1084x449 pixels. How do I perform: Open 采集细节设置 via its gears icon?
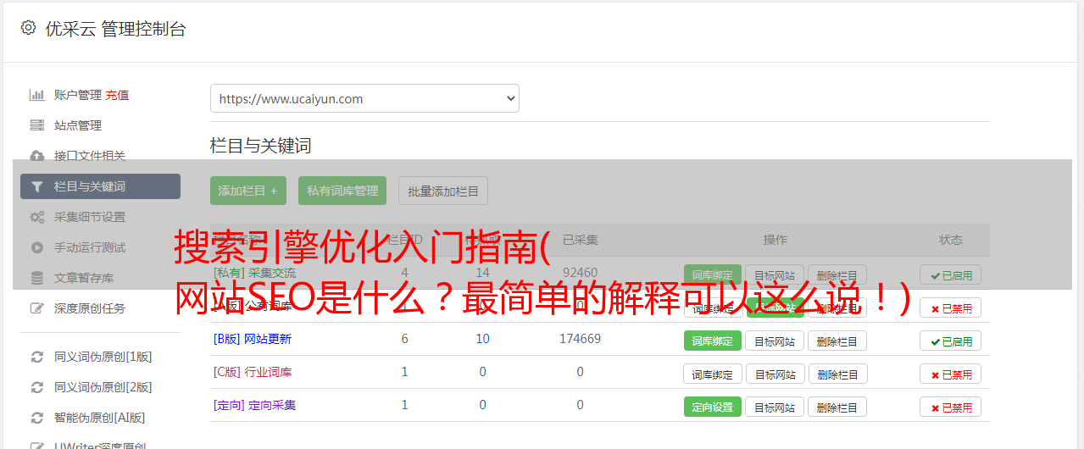pyautogui.click(x=37, y=217)
